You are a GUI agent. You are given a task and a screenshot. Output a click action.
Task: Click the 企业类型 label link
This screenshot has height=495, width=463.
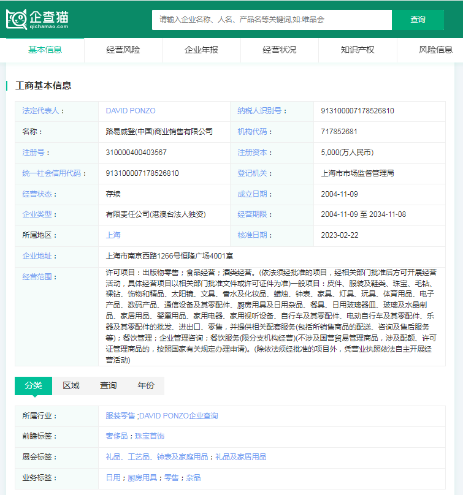(37, 214)
